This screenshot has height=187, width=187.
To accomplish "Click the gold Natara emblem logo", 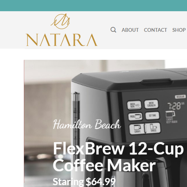I will (x=60, y=21).
